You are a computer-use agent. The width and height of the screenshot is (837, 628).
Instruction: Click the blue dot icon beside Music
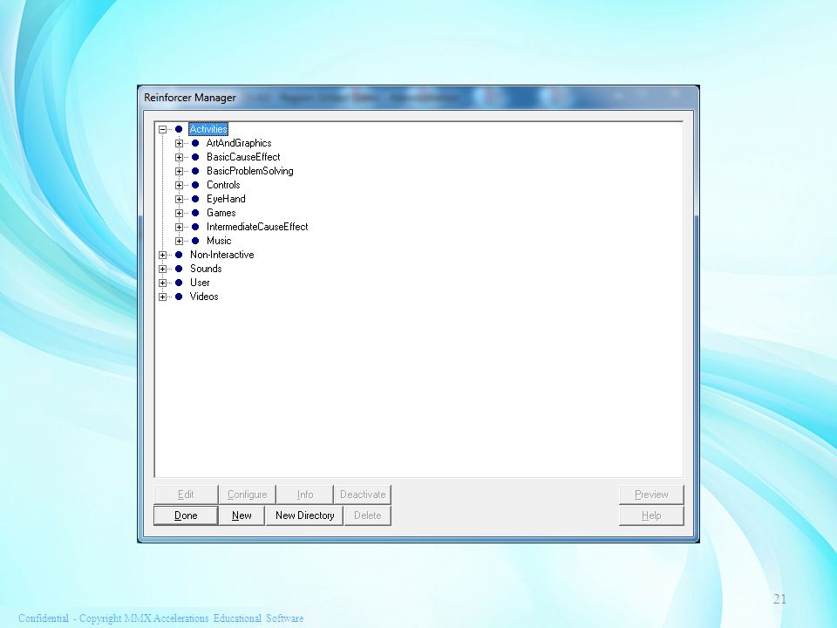(195, 241)
